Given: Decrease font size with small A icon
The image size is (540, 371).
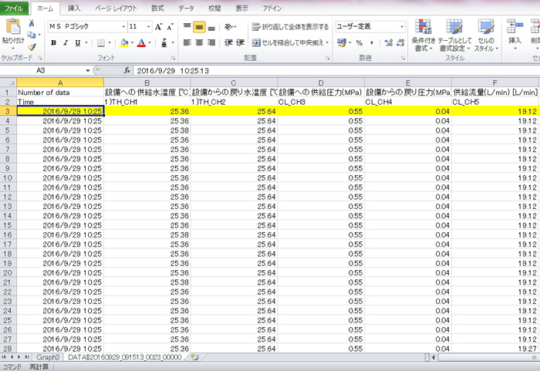Looking at the screenshot, I should 170,26.
